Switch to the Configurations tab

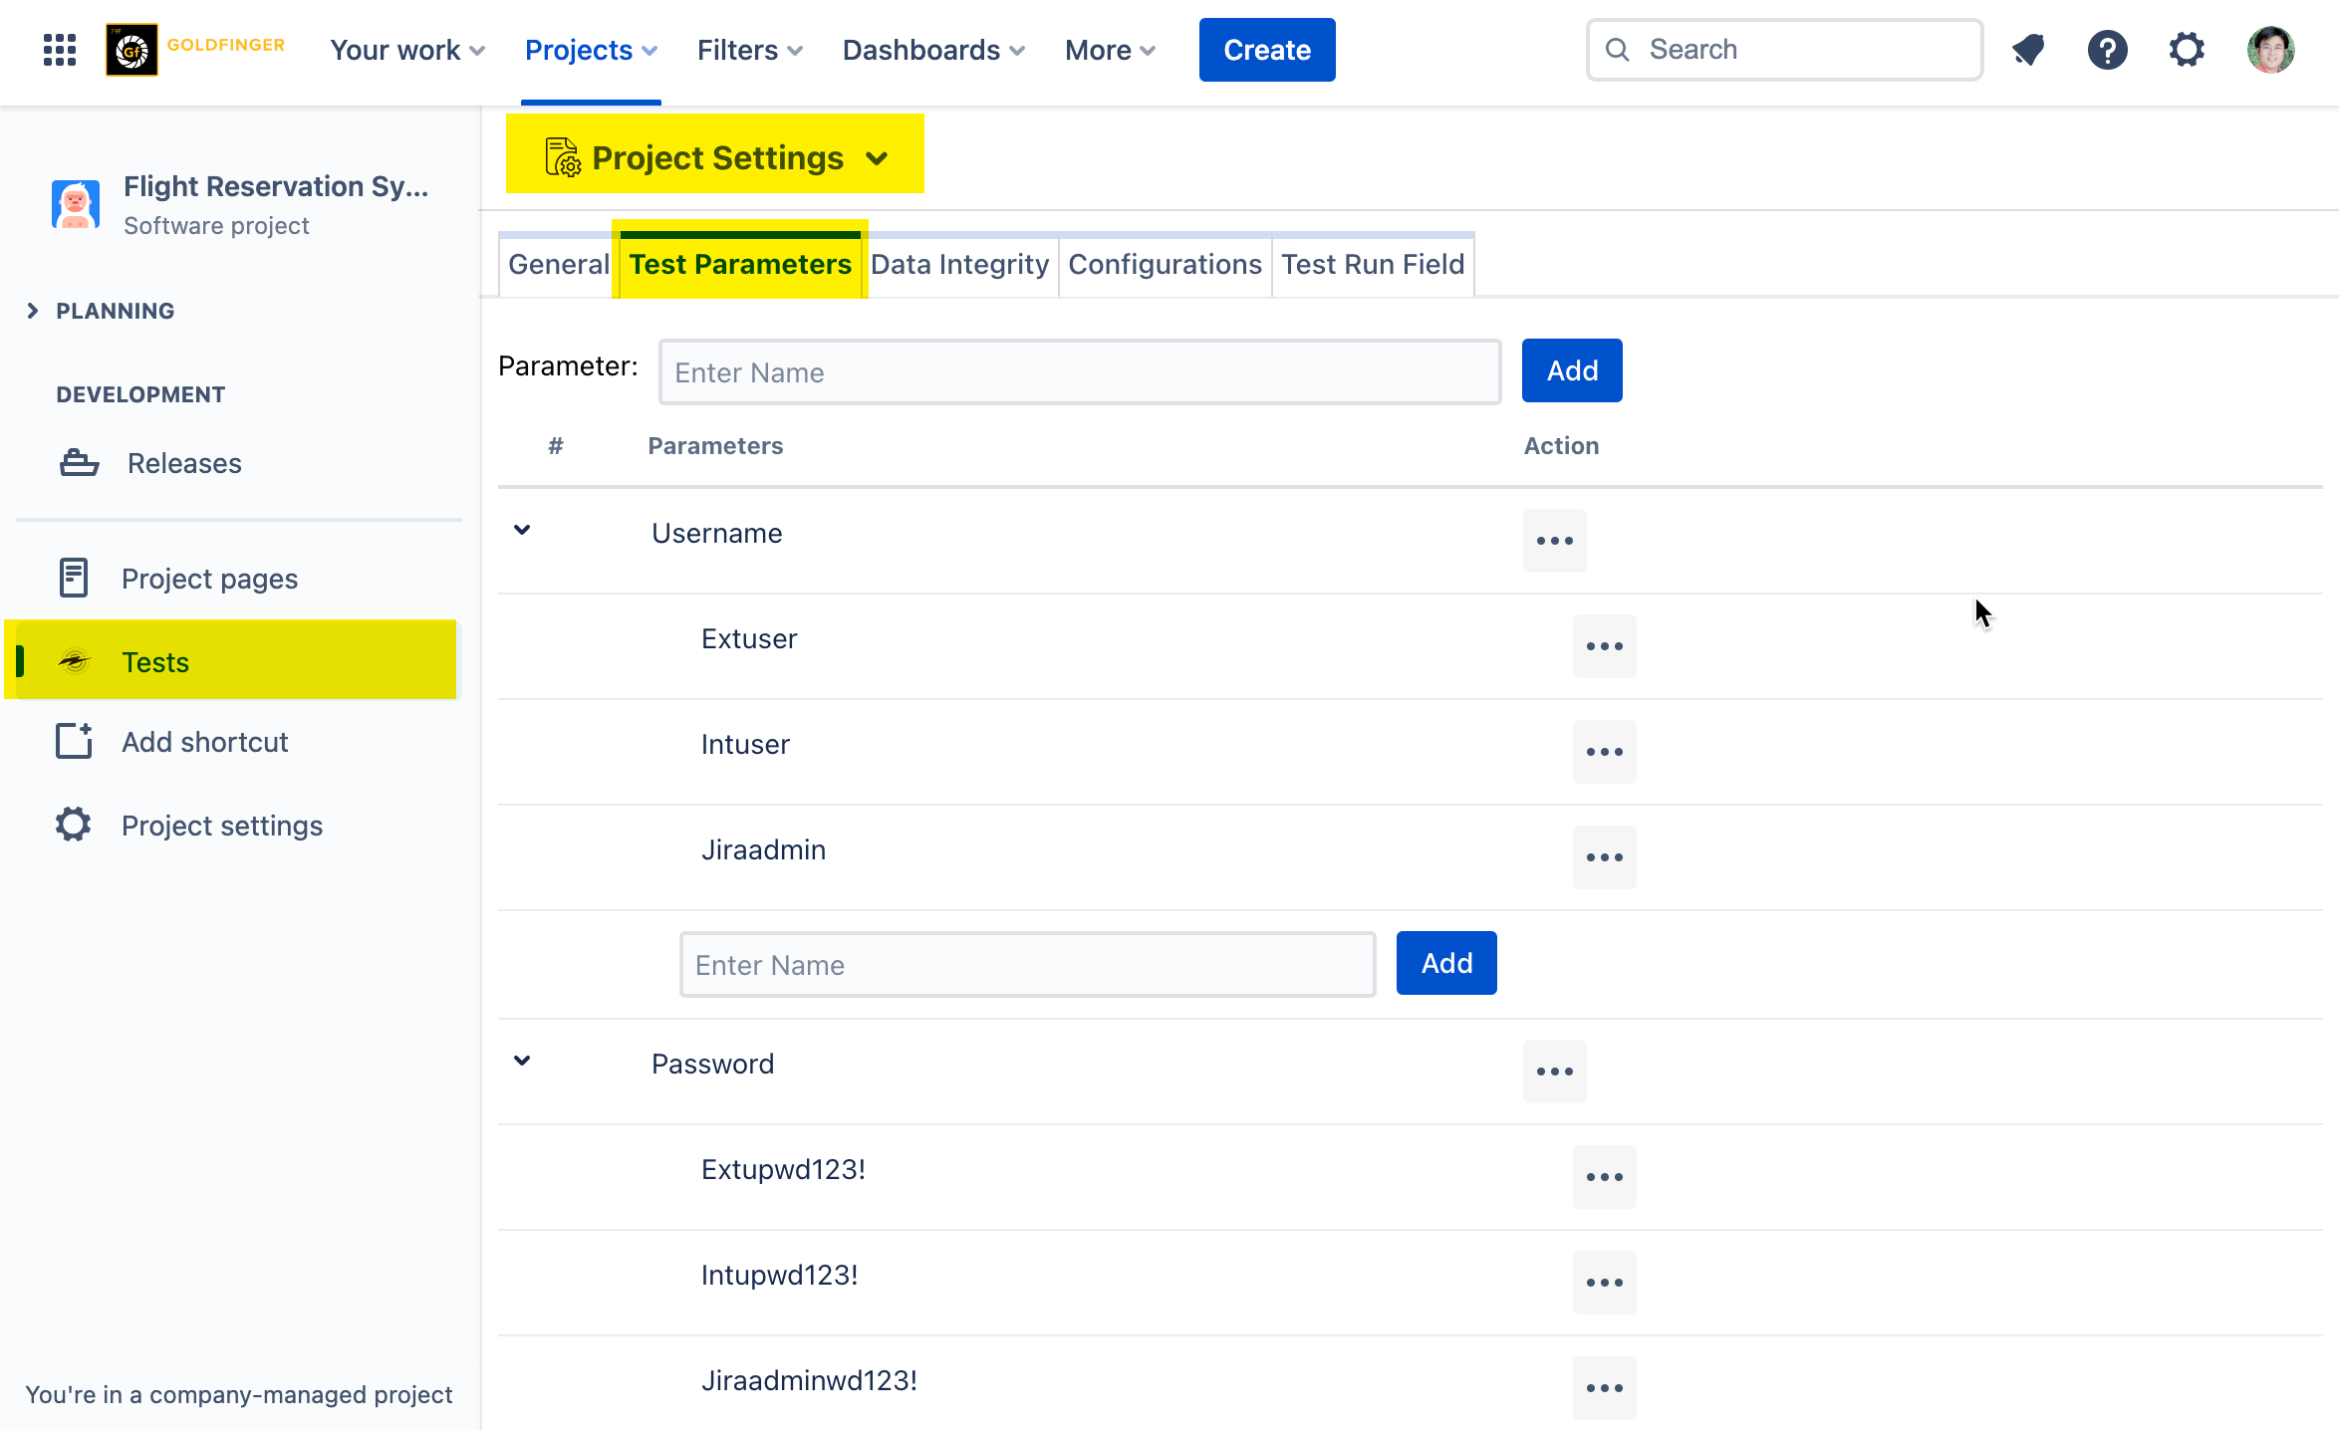click(1165, 265)
